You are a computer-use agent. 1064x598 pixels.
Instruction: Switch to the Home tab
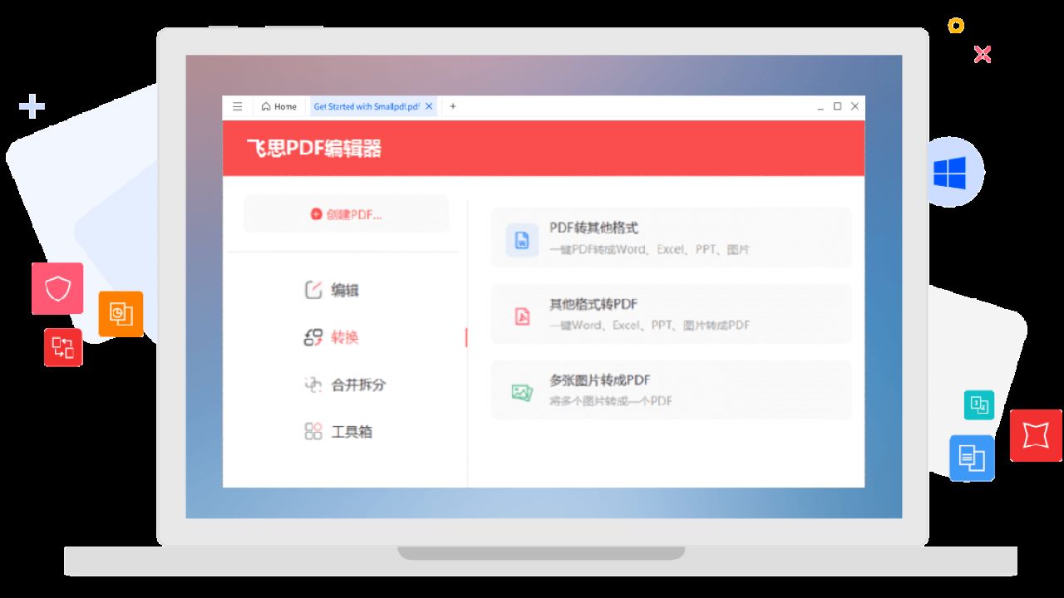pyautogui.click(x=279, y=106)
